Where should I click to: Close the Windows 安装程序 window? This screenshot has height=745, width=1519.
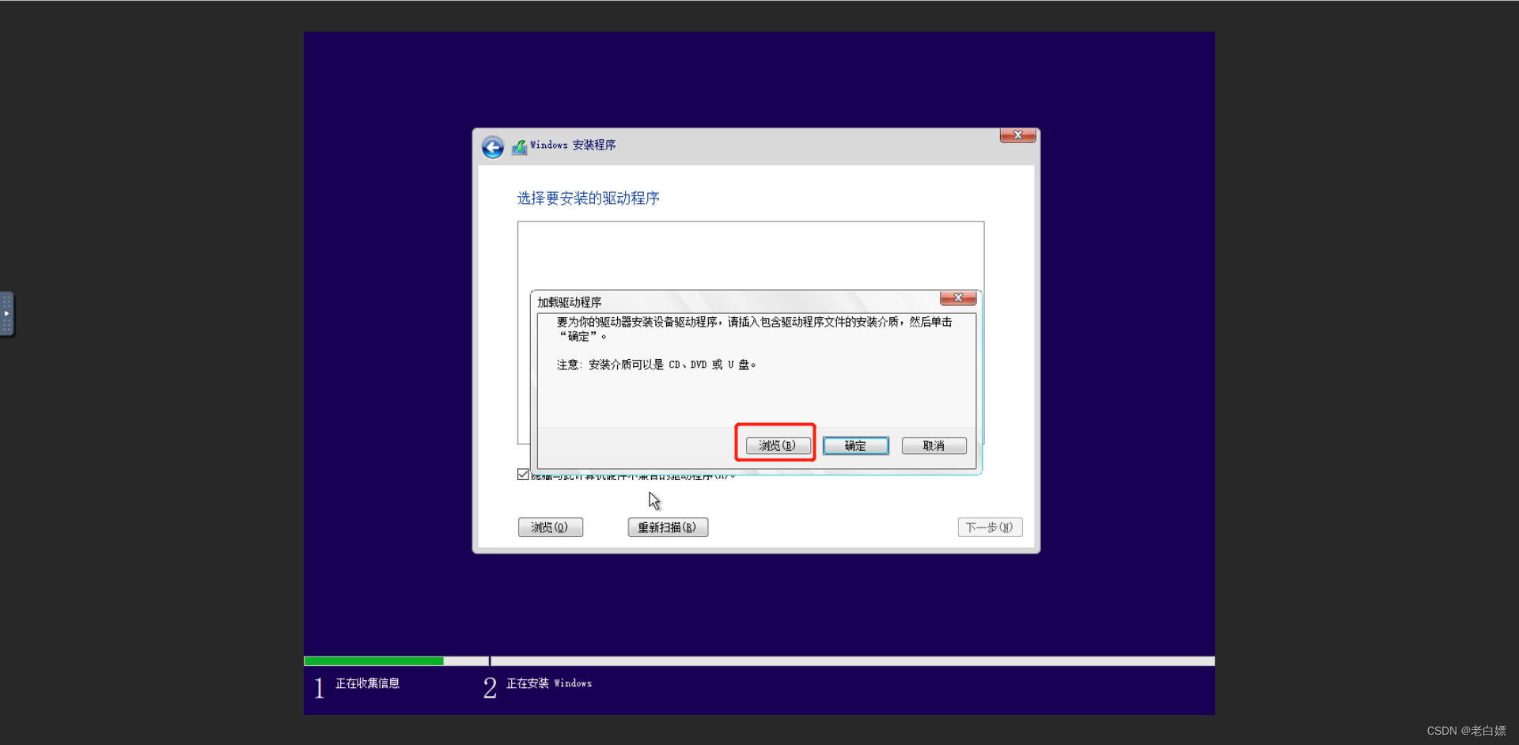tap(1017, 135)
